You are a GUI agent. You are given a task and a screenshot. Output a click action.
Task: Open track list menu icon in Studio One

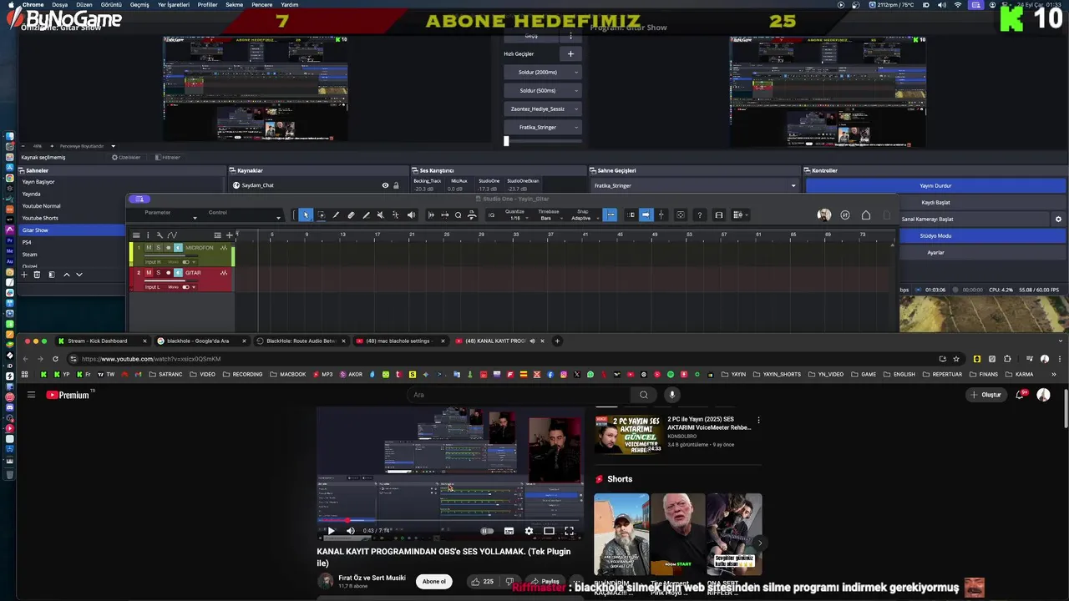click(x=136, y=235)
